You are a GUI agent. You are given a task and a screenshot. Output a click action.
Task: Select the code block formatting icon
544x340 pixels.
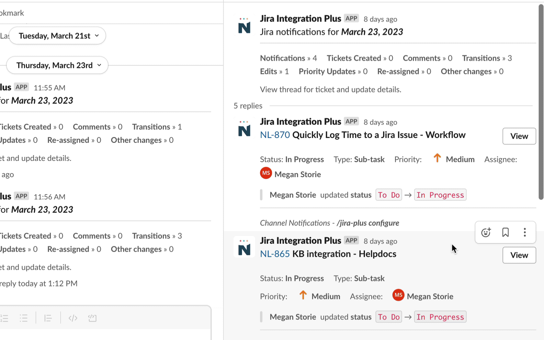[x=92, y=318]
